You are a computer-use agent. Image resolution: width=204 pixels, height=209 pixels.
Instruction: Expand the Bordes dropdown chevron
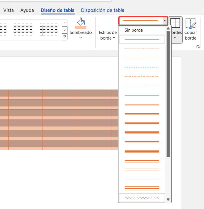point(175,38)
